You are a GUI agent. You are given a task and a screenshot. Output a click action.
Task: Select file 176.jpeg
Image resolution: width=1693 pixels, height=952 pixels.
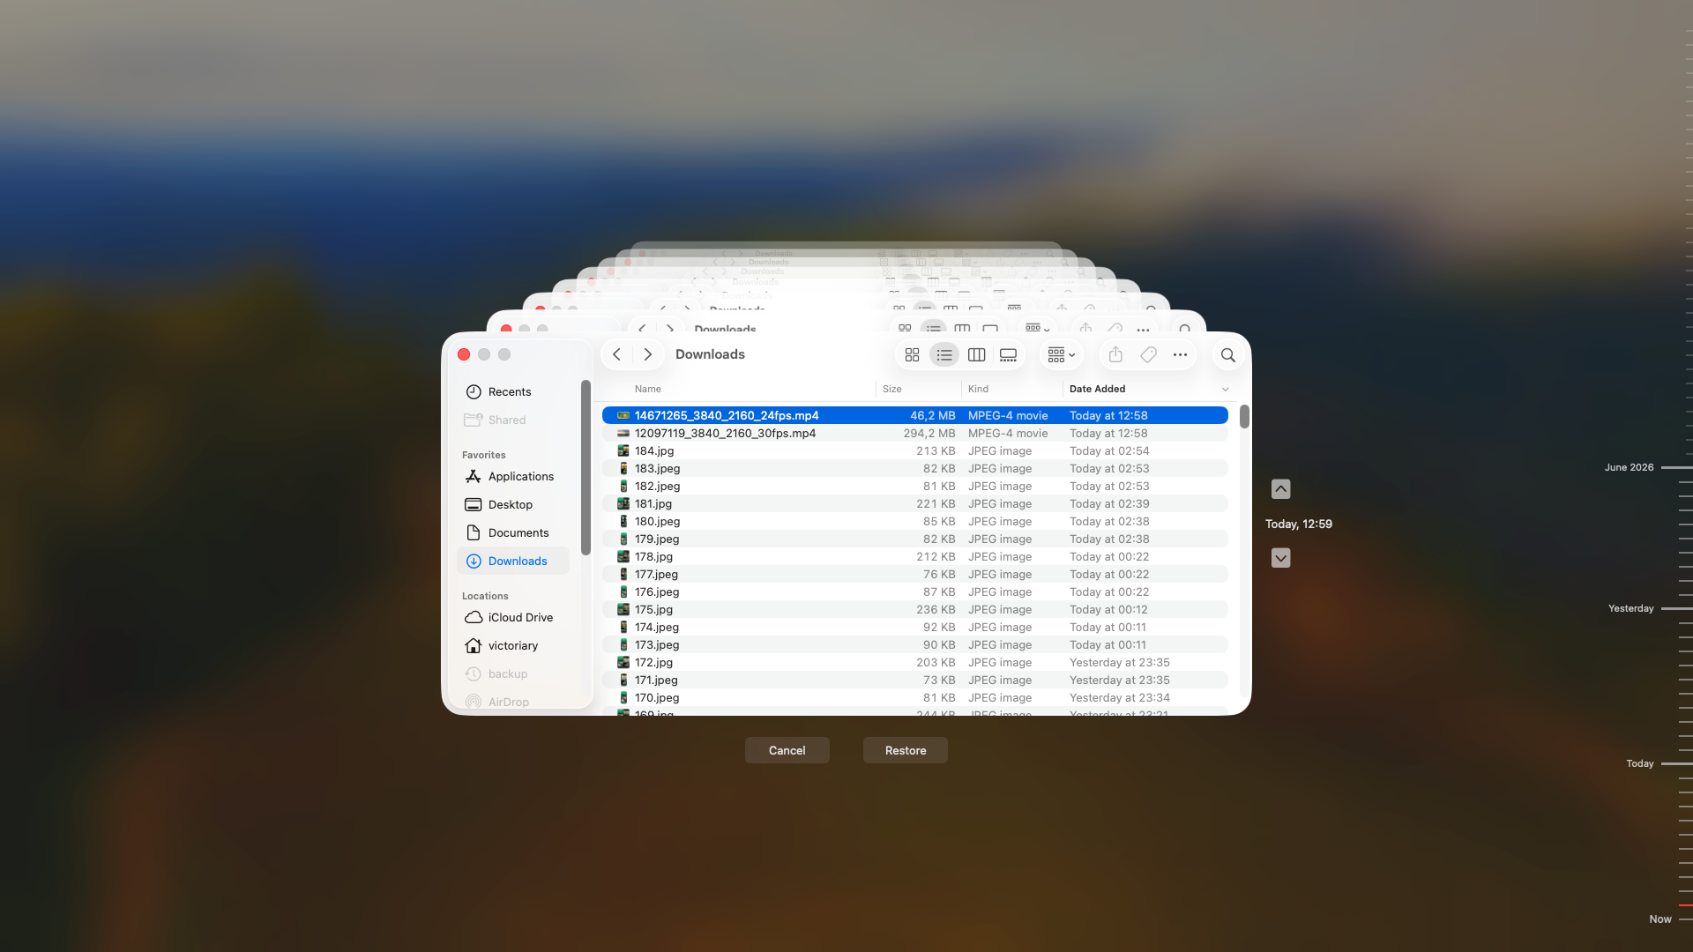click(x=914, y=591)
